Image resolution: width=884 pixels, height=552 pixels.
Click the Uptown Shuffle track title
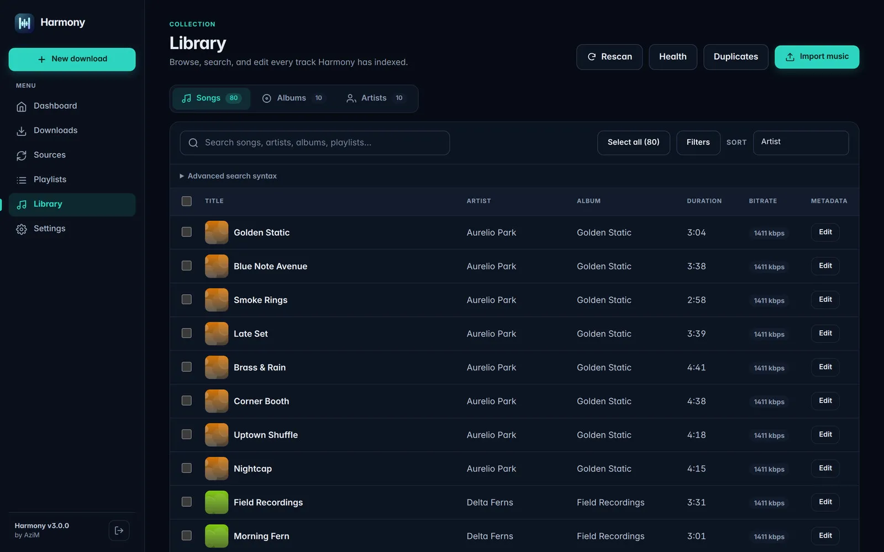coord(266,435)
